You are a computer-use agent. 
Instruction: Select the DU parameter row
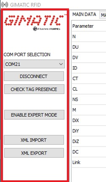point(89,47)
